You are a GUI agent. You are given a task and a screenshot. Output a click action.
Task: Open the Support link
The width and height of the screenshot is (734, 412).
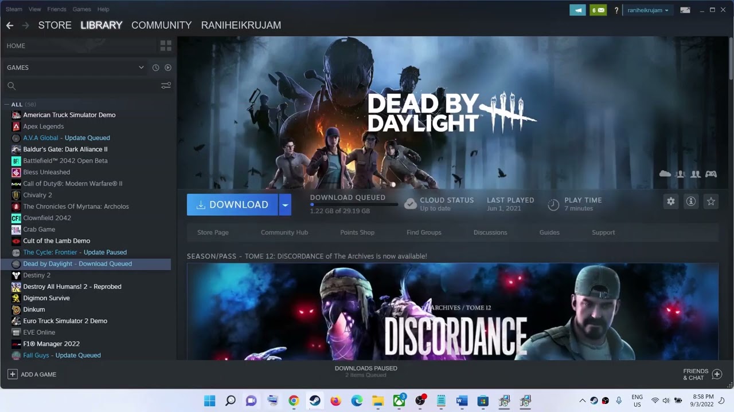[x=603, y=232]
